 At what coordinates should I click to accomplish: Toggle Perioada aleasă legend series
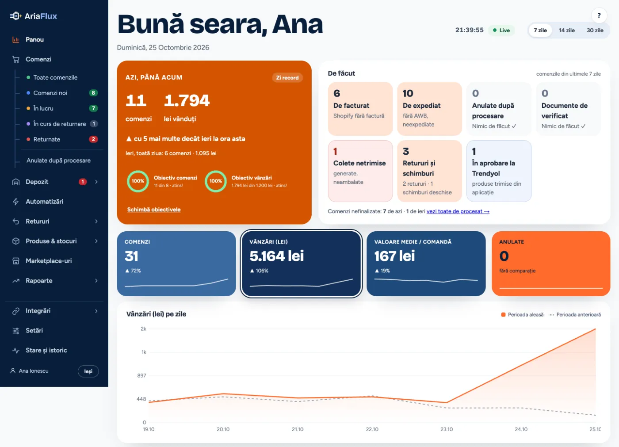[x=522, y=315]
